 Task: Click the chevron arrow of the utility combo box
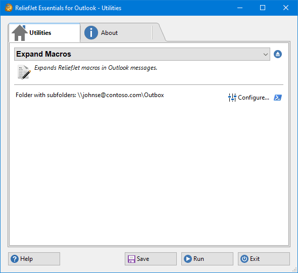pos(266,55)
